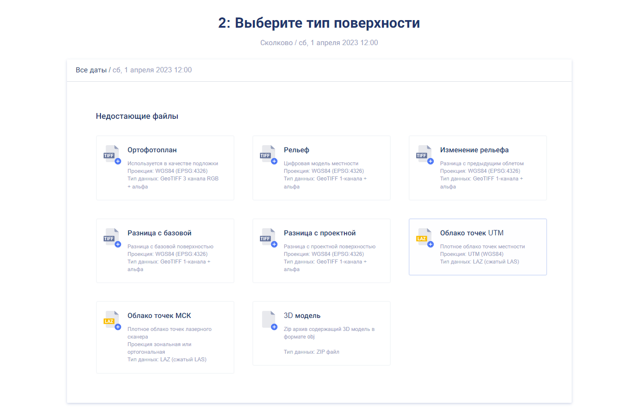Select the Рельеф surface type title
This screenshot has height=414, width=640.
pyautogui.click(x=297, y=150)
